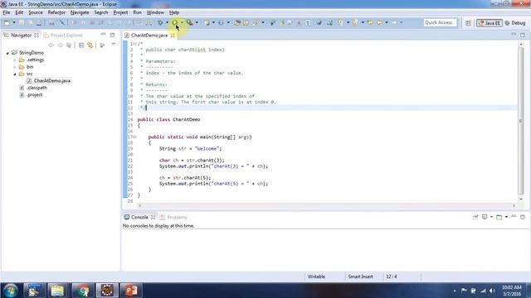Click the Quick Access search field
531x298 pixels.
coord(440,22)
